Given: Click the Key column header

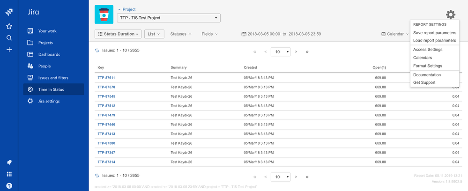Looking at the screenshot, I should pos(101,68).
